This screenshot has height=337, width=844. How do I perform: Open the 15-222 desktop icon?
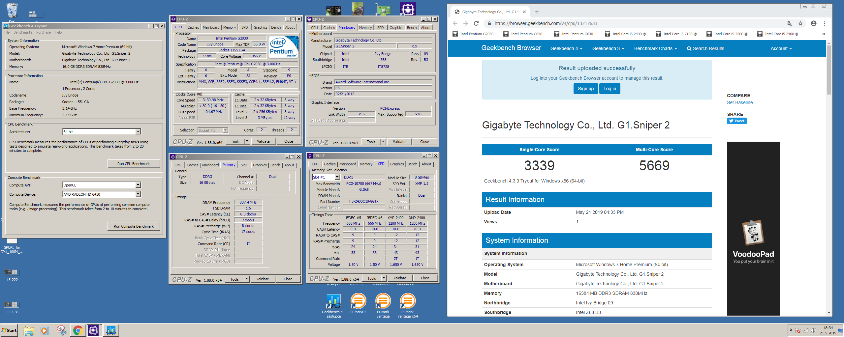[12, 275]
